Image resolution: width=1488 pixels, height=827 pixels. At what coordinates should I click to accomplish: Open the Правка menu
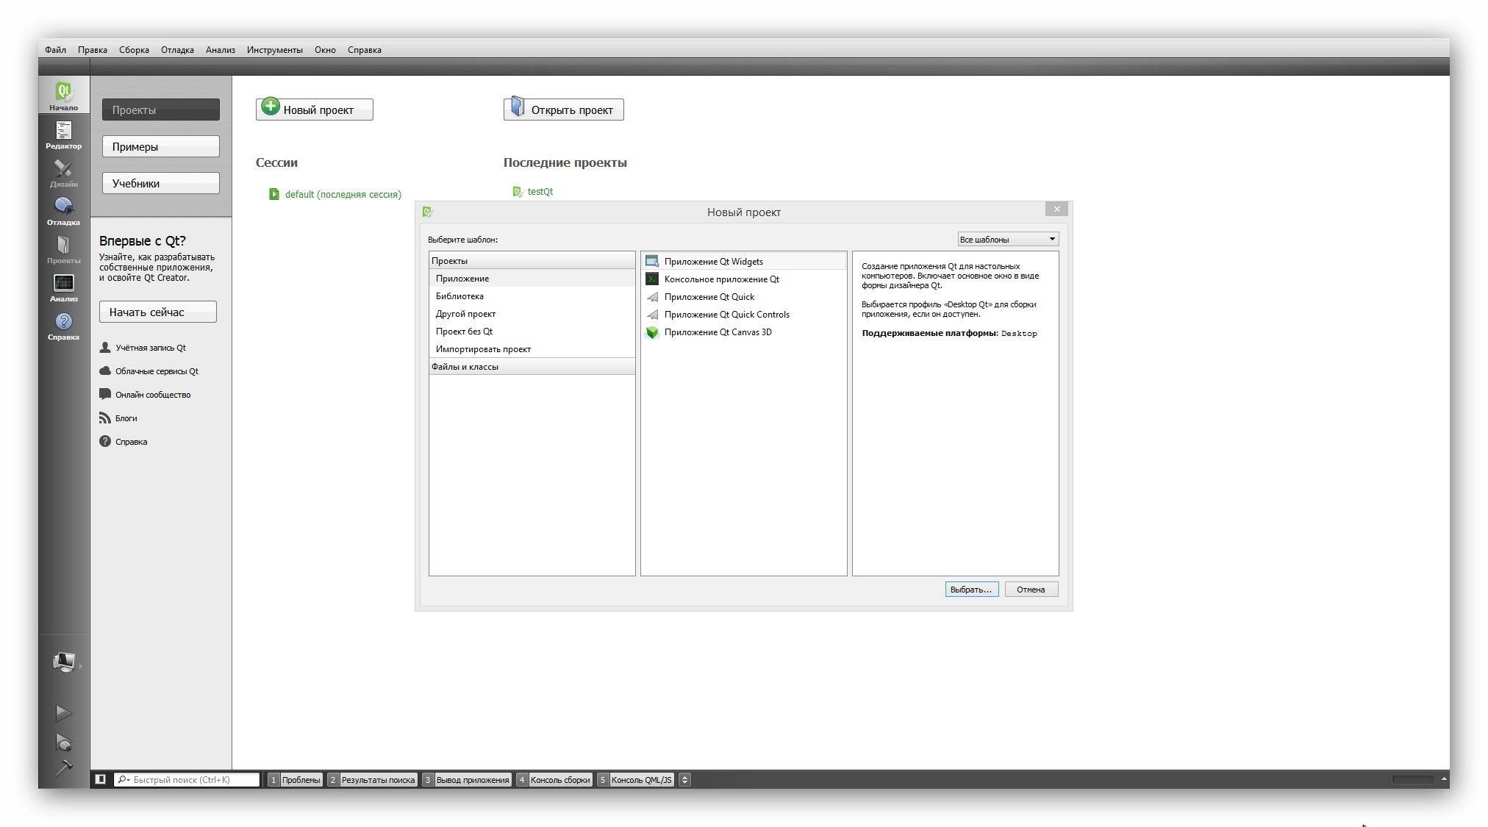pos(93,50)
